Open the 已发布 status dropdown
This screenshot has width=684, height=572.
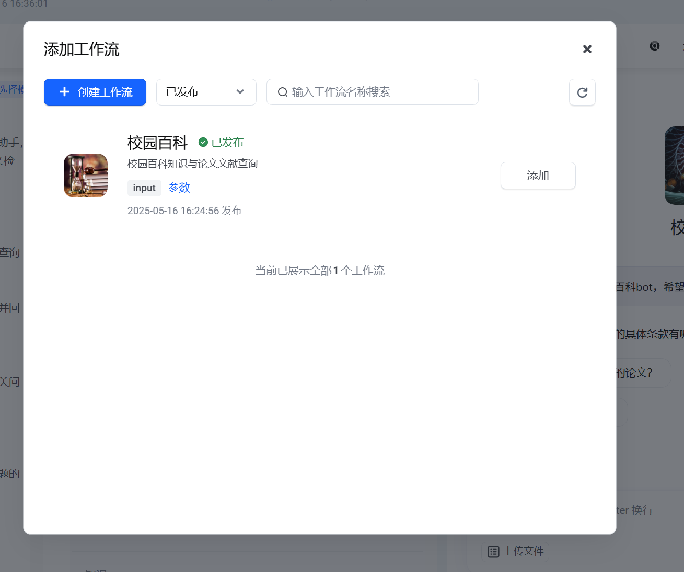point(206,92)
